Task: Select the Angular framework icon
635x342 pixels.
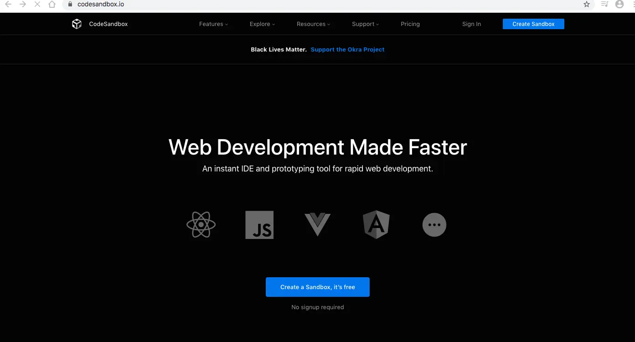Action: coord(376,225)
